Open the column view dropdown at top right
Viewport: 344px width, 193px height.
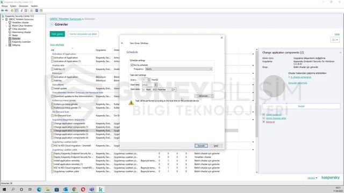[x=335, y=40]
